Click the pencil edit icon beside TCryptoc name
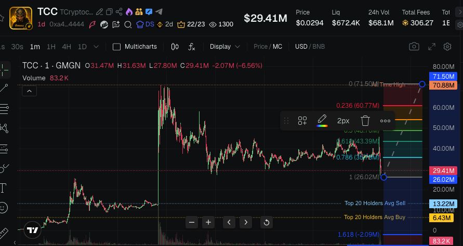The image size is (463, 246). point(100,12)
